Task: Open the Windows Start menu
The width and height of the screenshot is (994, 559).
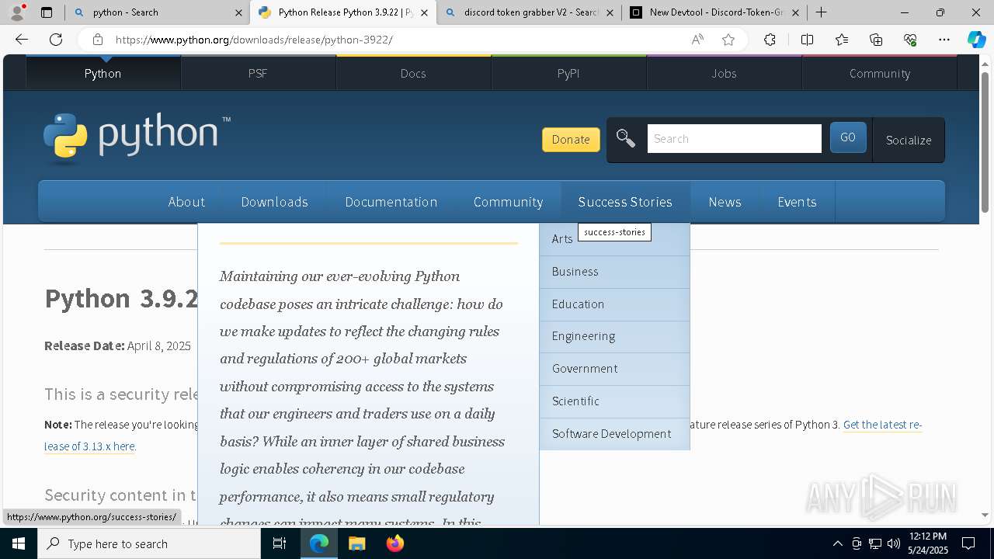Action: [19, 543]
